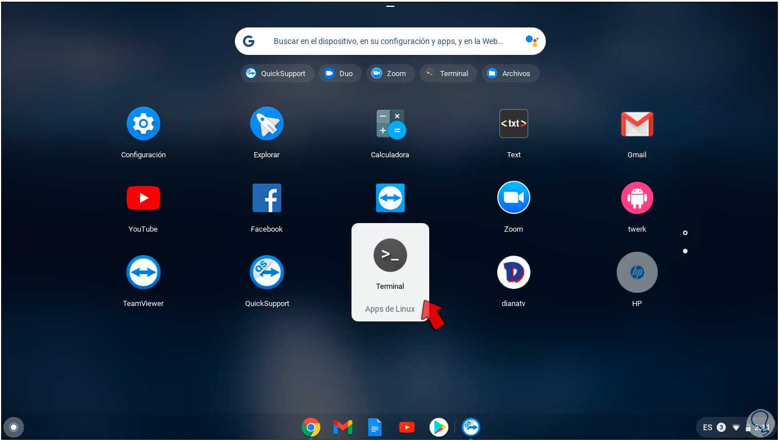This screenshot has height=441, width=779.
Task: Launch the twerk Android app
Action: point(637,198)
